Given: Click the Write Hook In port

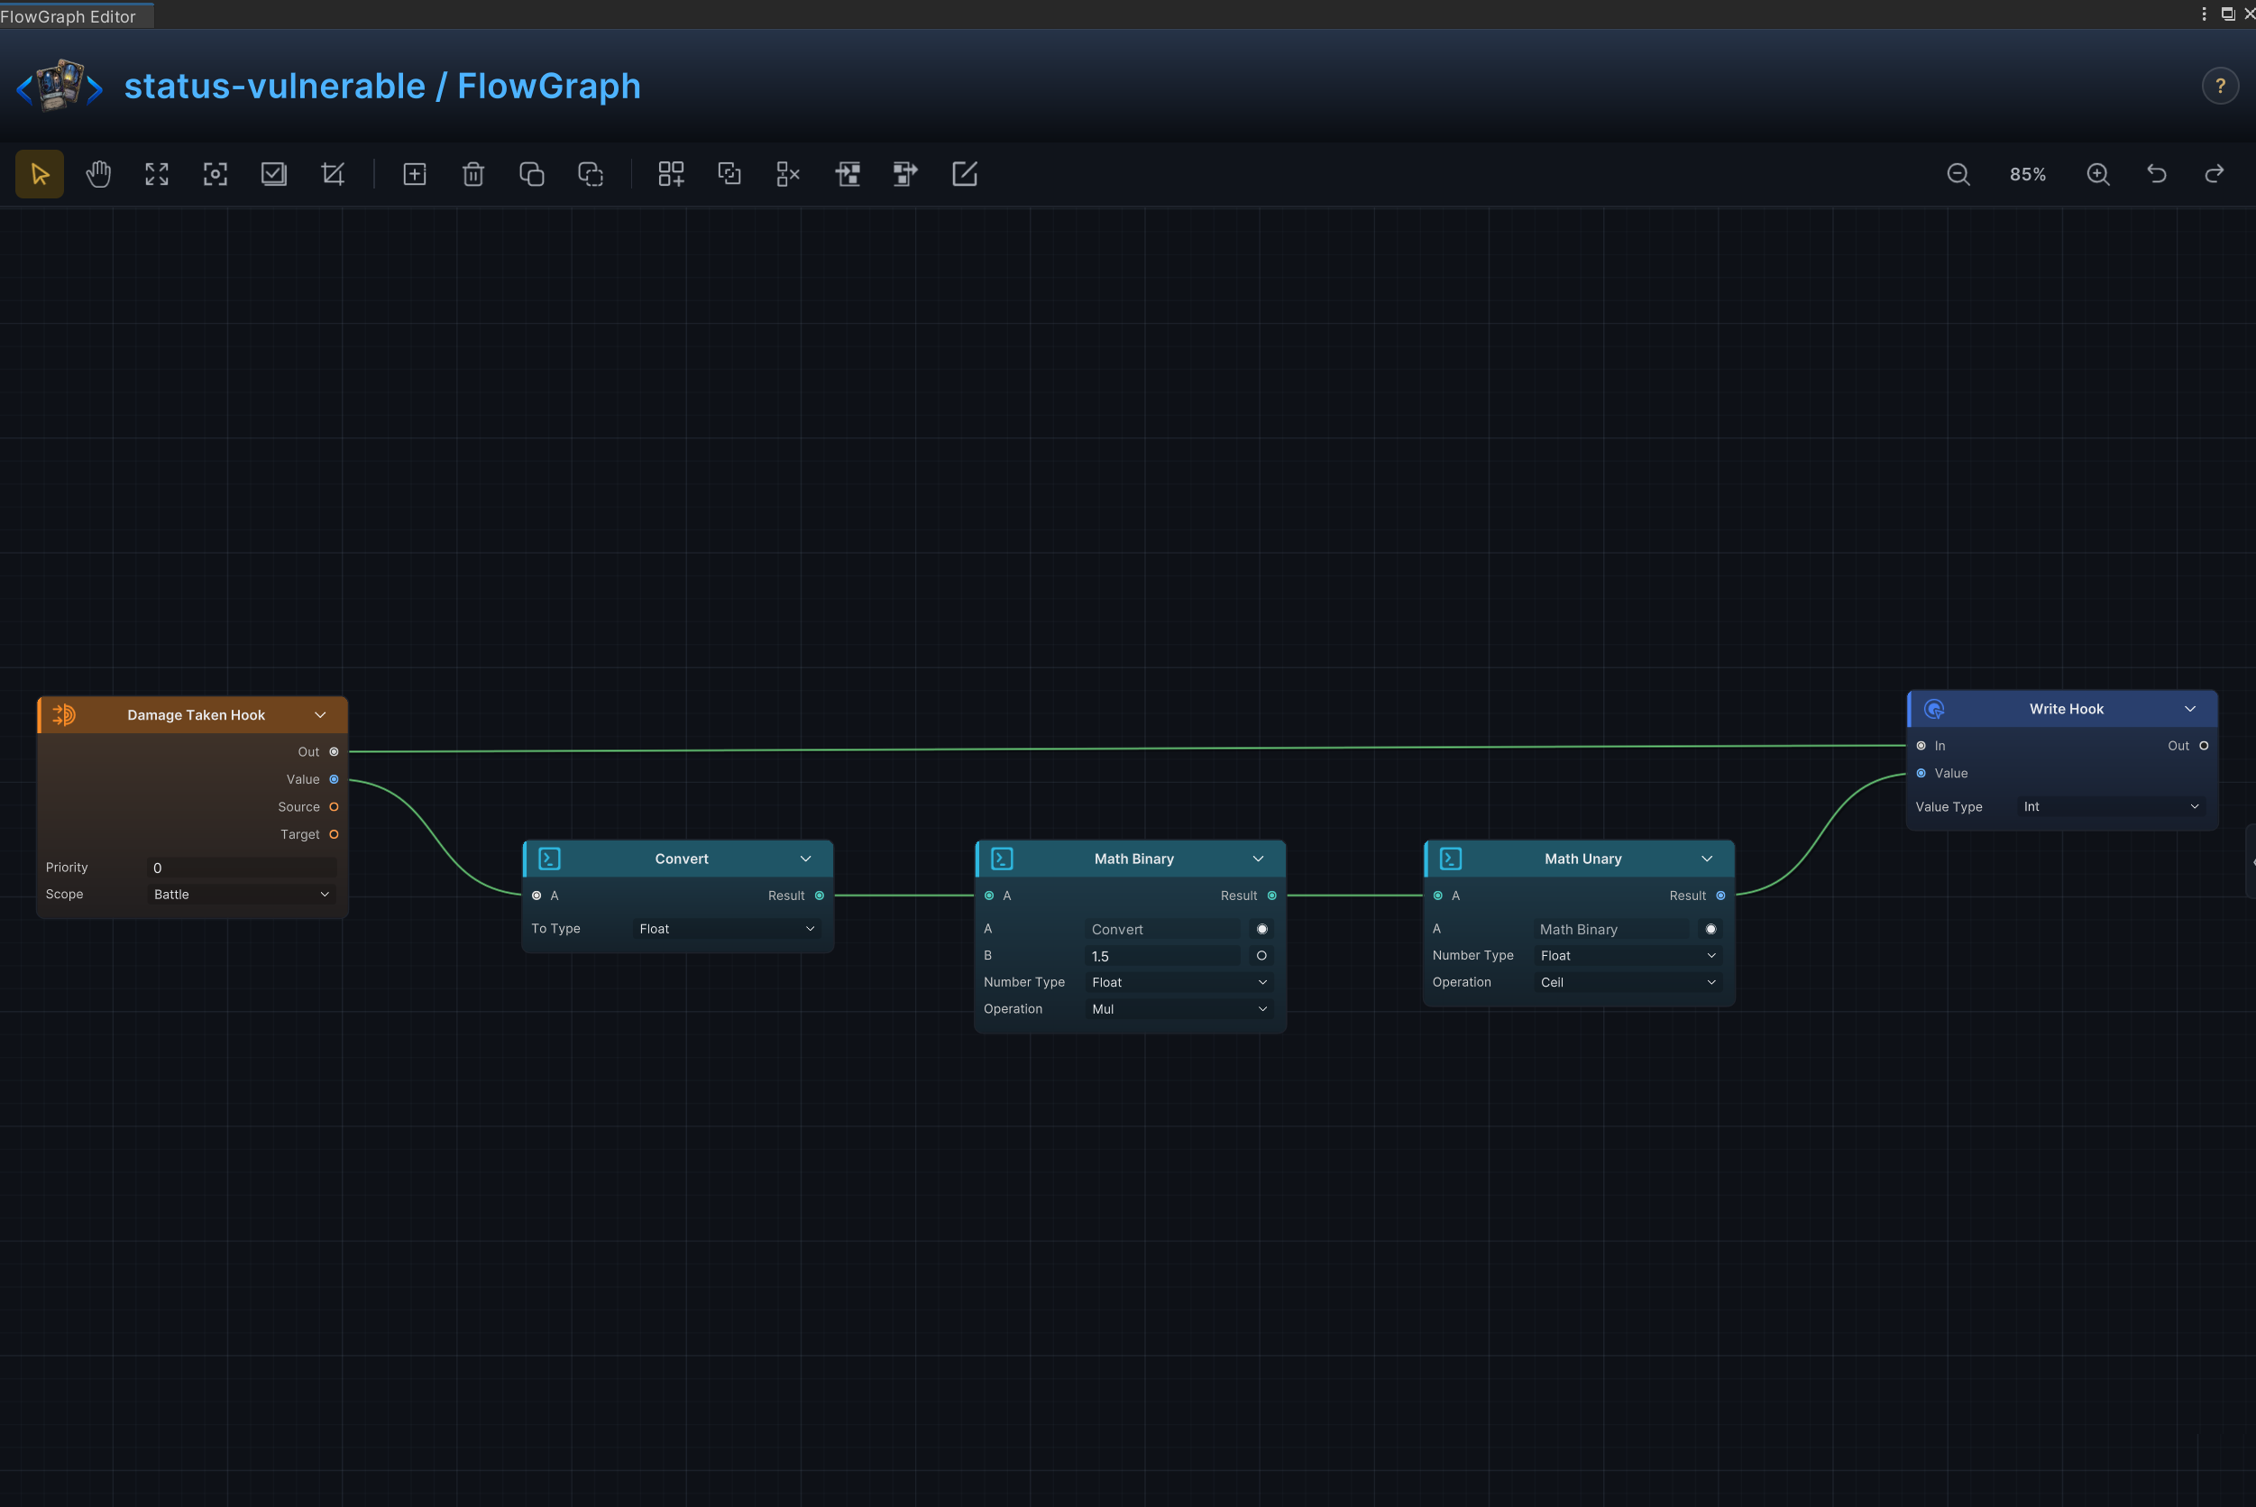Looking at the screenshot, I should [1921, 746].
